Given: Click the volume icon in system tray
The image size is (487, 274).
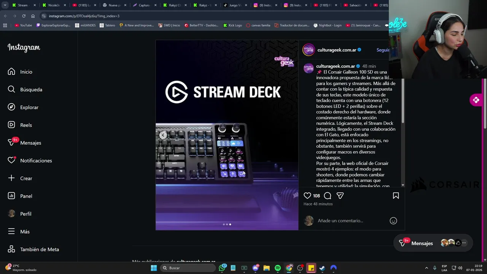Looking at the screenshot, I should [x=460, y=268].
